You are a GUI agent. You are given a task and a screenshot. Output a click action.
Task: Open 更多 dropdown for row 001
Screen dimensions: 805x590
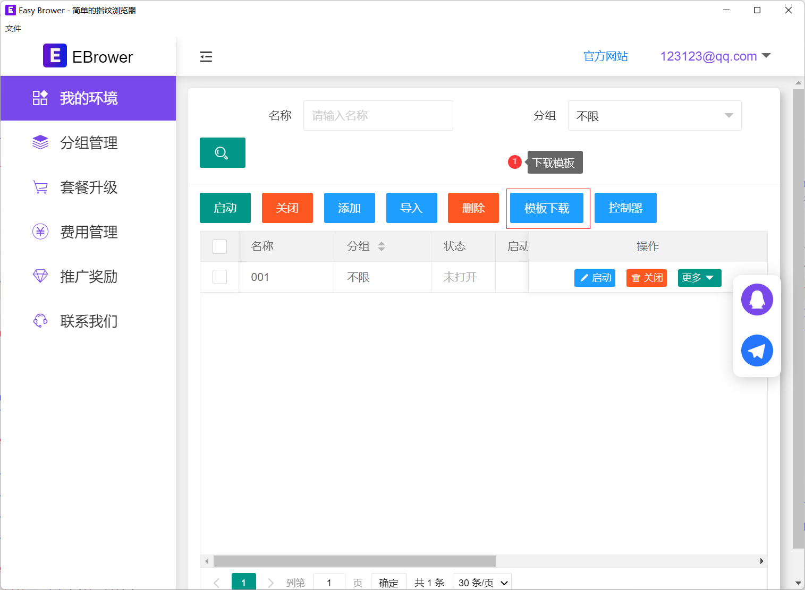point(699,278)
